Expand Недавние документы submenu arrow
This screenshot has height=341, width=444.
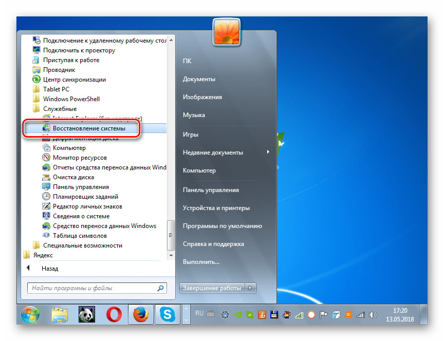(268, 152)
